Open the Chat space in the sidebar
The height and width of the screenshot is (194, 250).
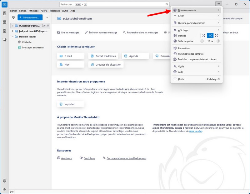point(5,39)
